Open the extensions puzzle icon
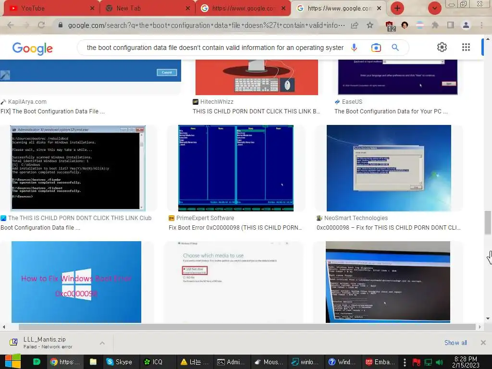 [435, 25]
